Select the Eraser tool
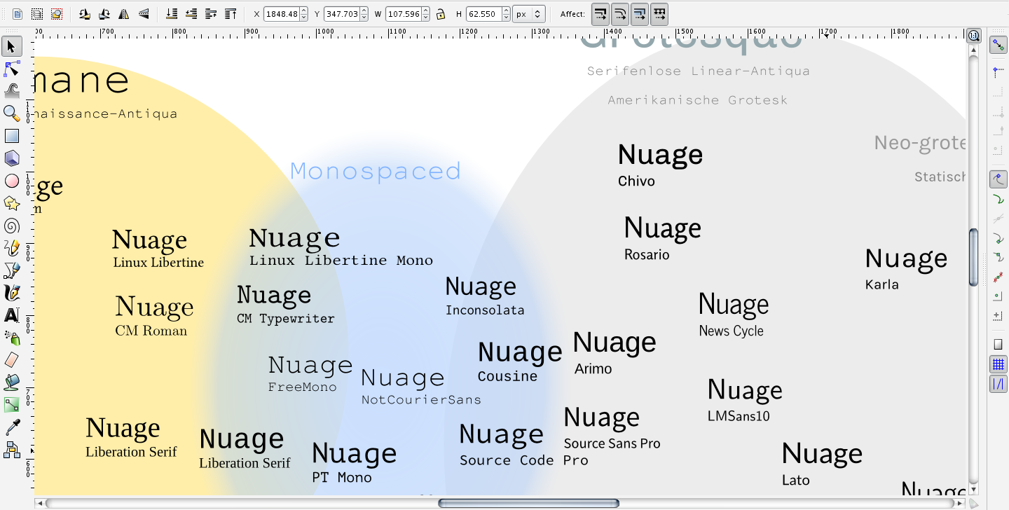 pyautogui.click(x=11, y=360)
